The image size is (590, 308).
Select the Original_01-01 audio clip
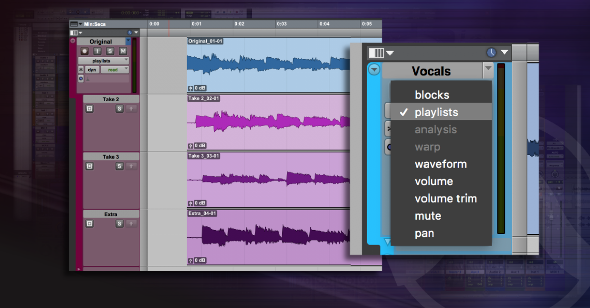coord(269,65)
